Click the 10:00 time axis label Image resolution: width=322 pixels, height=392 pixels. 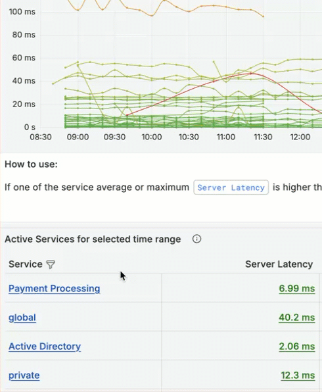(x=152, y=137)
